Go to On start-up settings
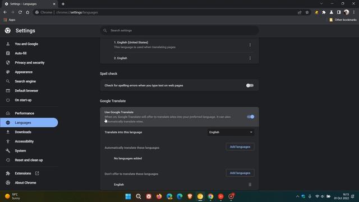The width and height of the screenshot is (359, 202). coord(23,100)
